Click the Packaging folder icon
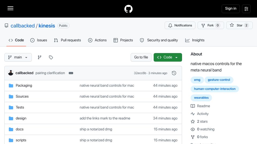Image resolution: width=257 pixels, height=144 pixels. pyautogui.click(x=11, y=86)
